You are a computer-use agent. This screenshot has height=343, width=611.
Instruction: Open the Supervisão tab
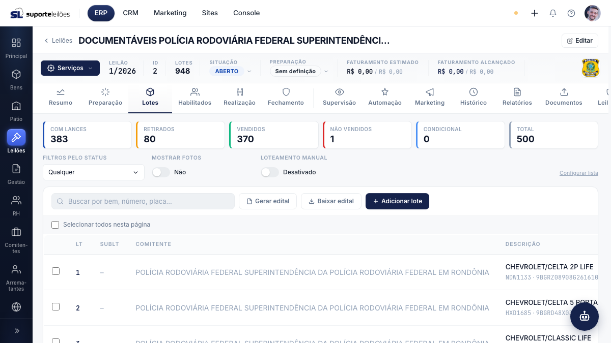(339, 97)
